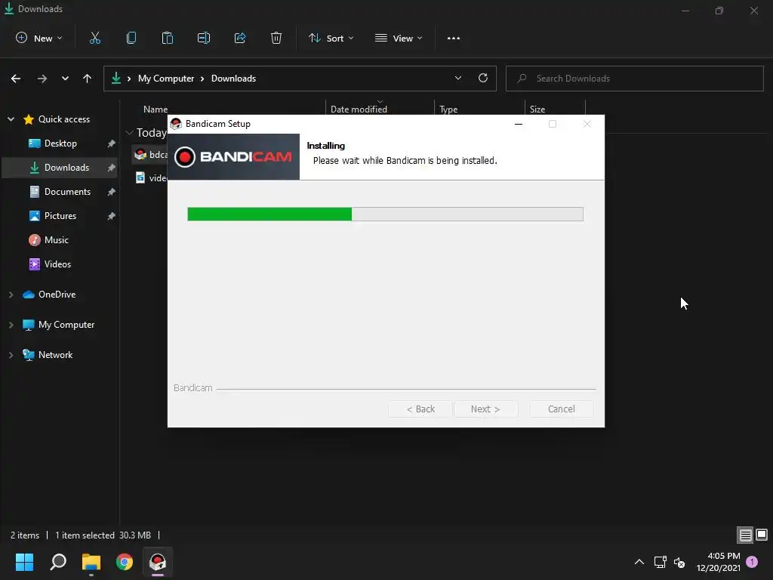Select the bdcam installer file

(x=151, y=154)
